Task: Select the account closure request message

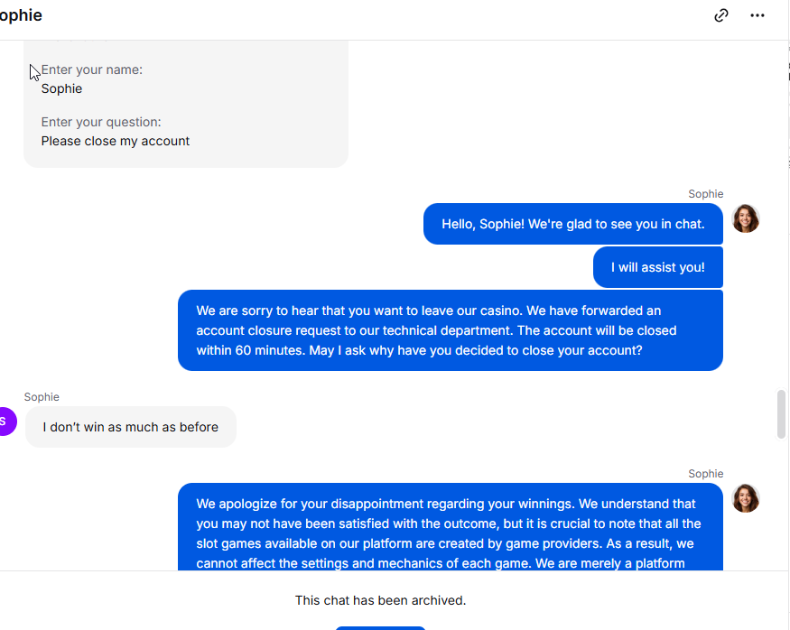Action: coord(450,330)
